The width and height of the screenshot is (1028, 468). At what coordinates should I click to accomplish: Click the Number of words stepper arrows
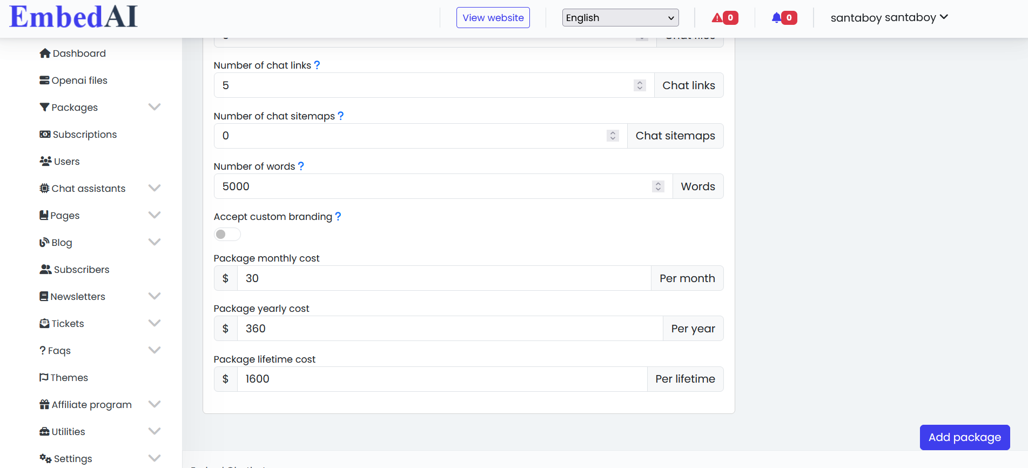[658, 186]
